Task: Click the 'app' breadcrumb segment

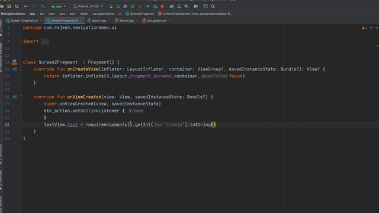Action: pyautogui.click(x=33, y=14)
